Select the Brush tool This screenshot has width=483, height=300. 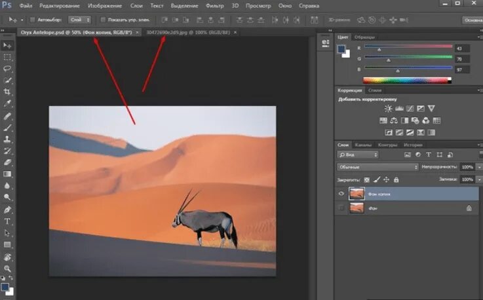click(7, 128)
